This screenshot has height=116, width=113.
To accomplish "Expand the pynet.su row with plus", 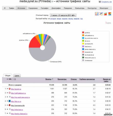I will [7, 89].
